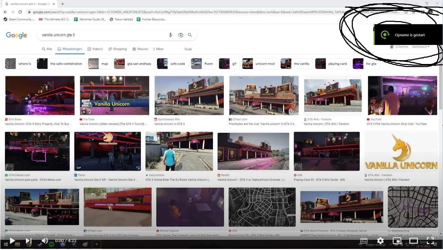The width and height of the screenshot is (443, 250).
Task: Open the Nieuws tab
Action: click(140, 49)
